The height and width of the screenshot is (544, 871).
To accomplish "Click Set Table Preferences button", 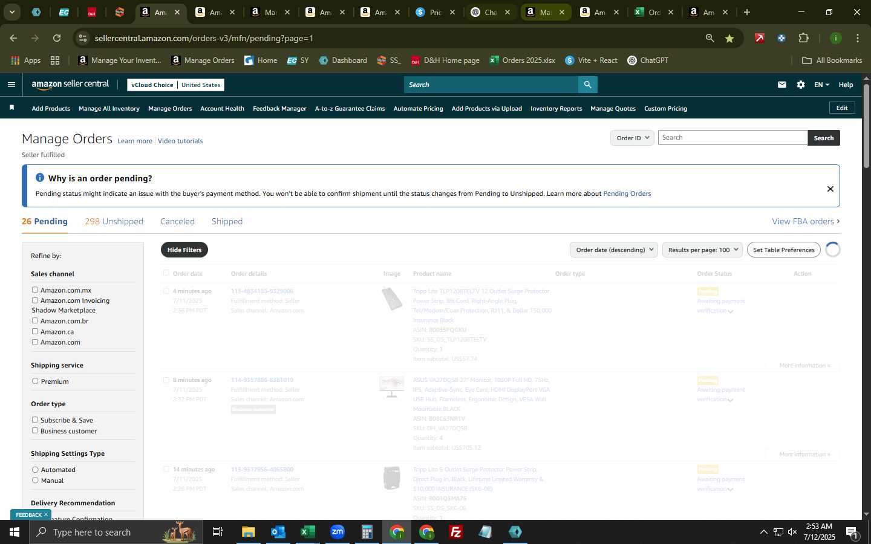I will click(784, 250).
